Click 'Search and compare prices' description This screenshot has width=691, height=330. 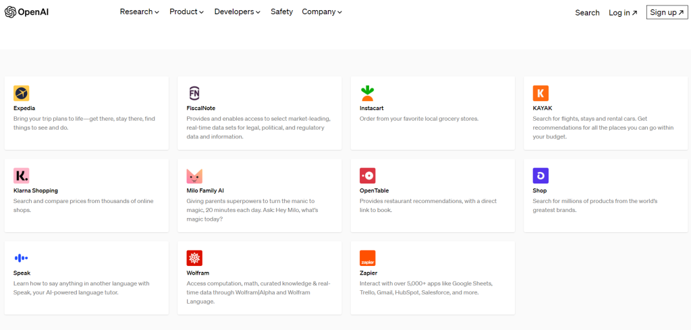[83, 205]
